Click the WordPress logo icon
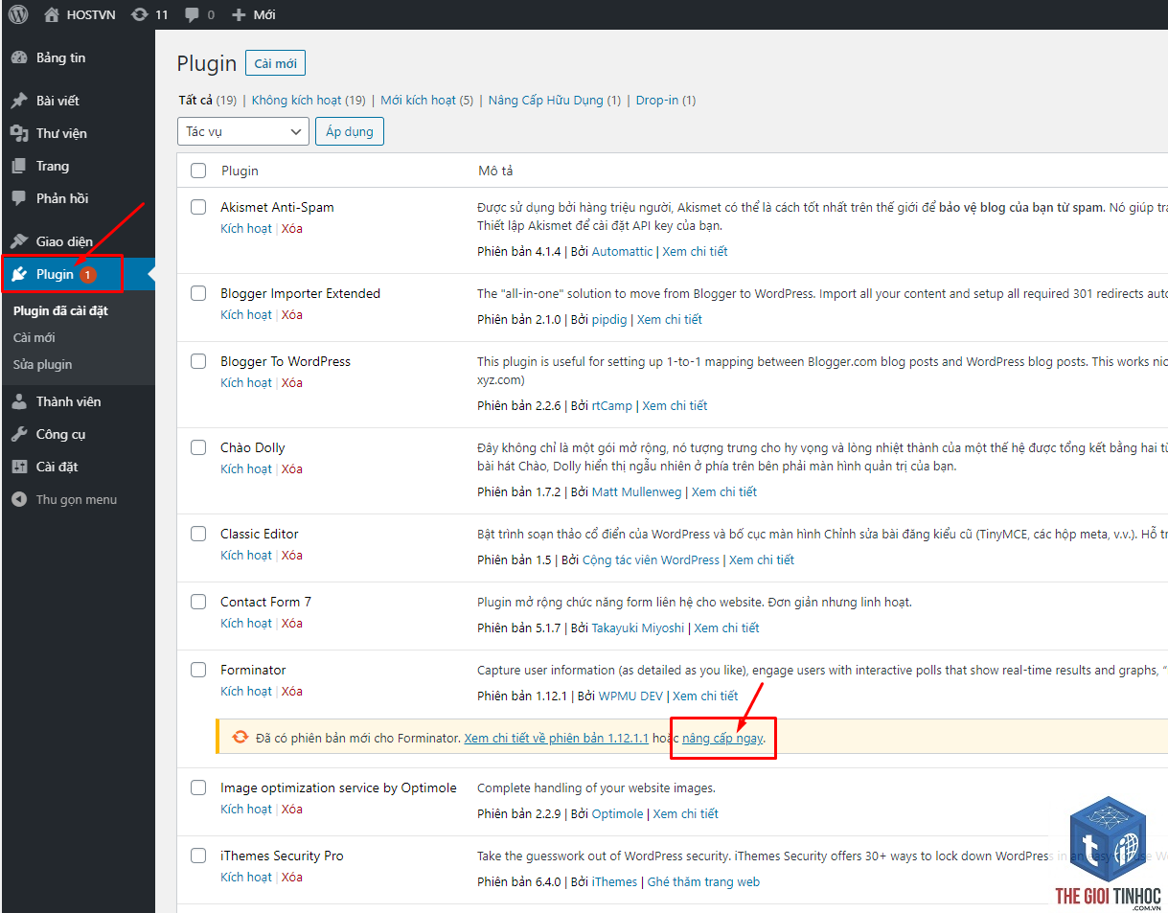 pyautogui.click(x=19, y=14)
